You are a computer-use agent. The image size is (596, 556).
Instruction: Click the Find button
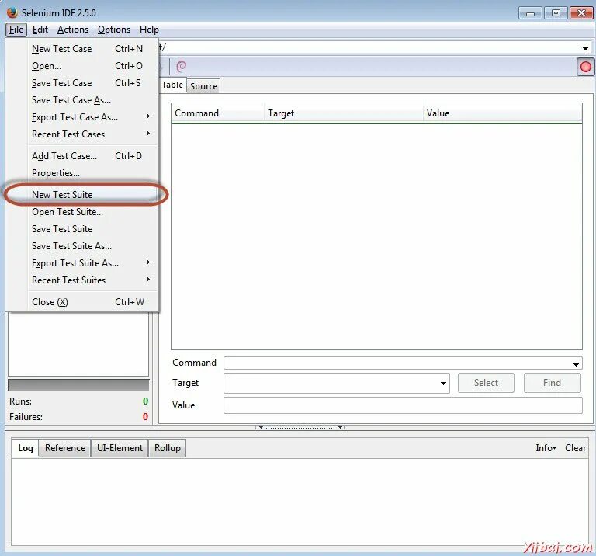coord(552,383)
